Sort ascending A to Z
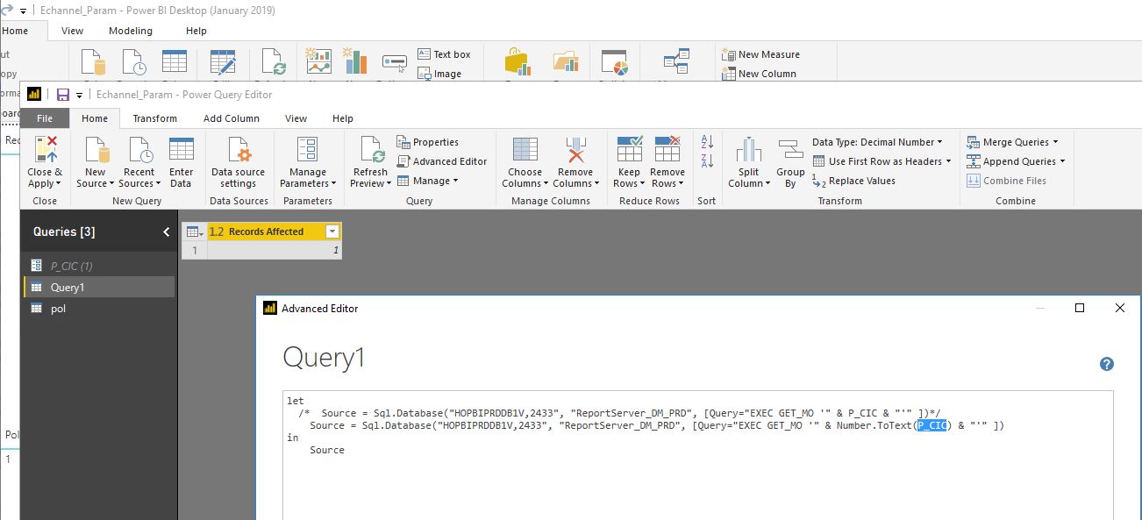This screenshot has height=520, width=1142. point(708,142)
